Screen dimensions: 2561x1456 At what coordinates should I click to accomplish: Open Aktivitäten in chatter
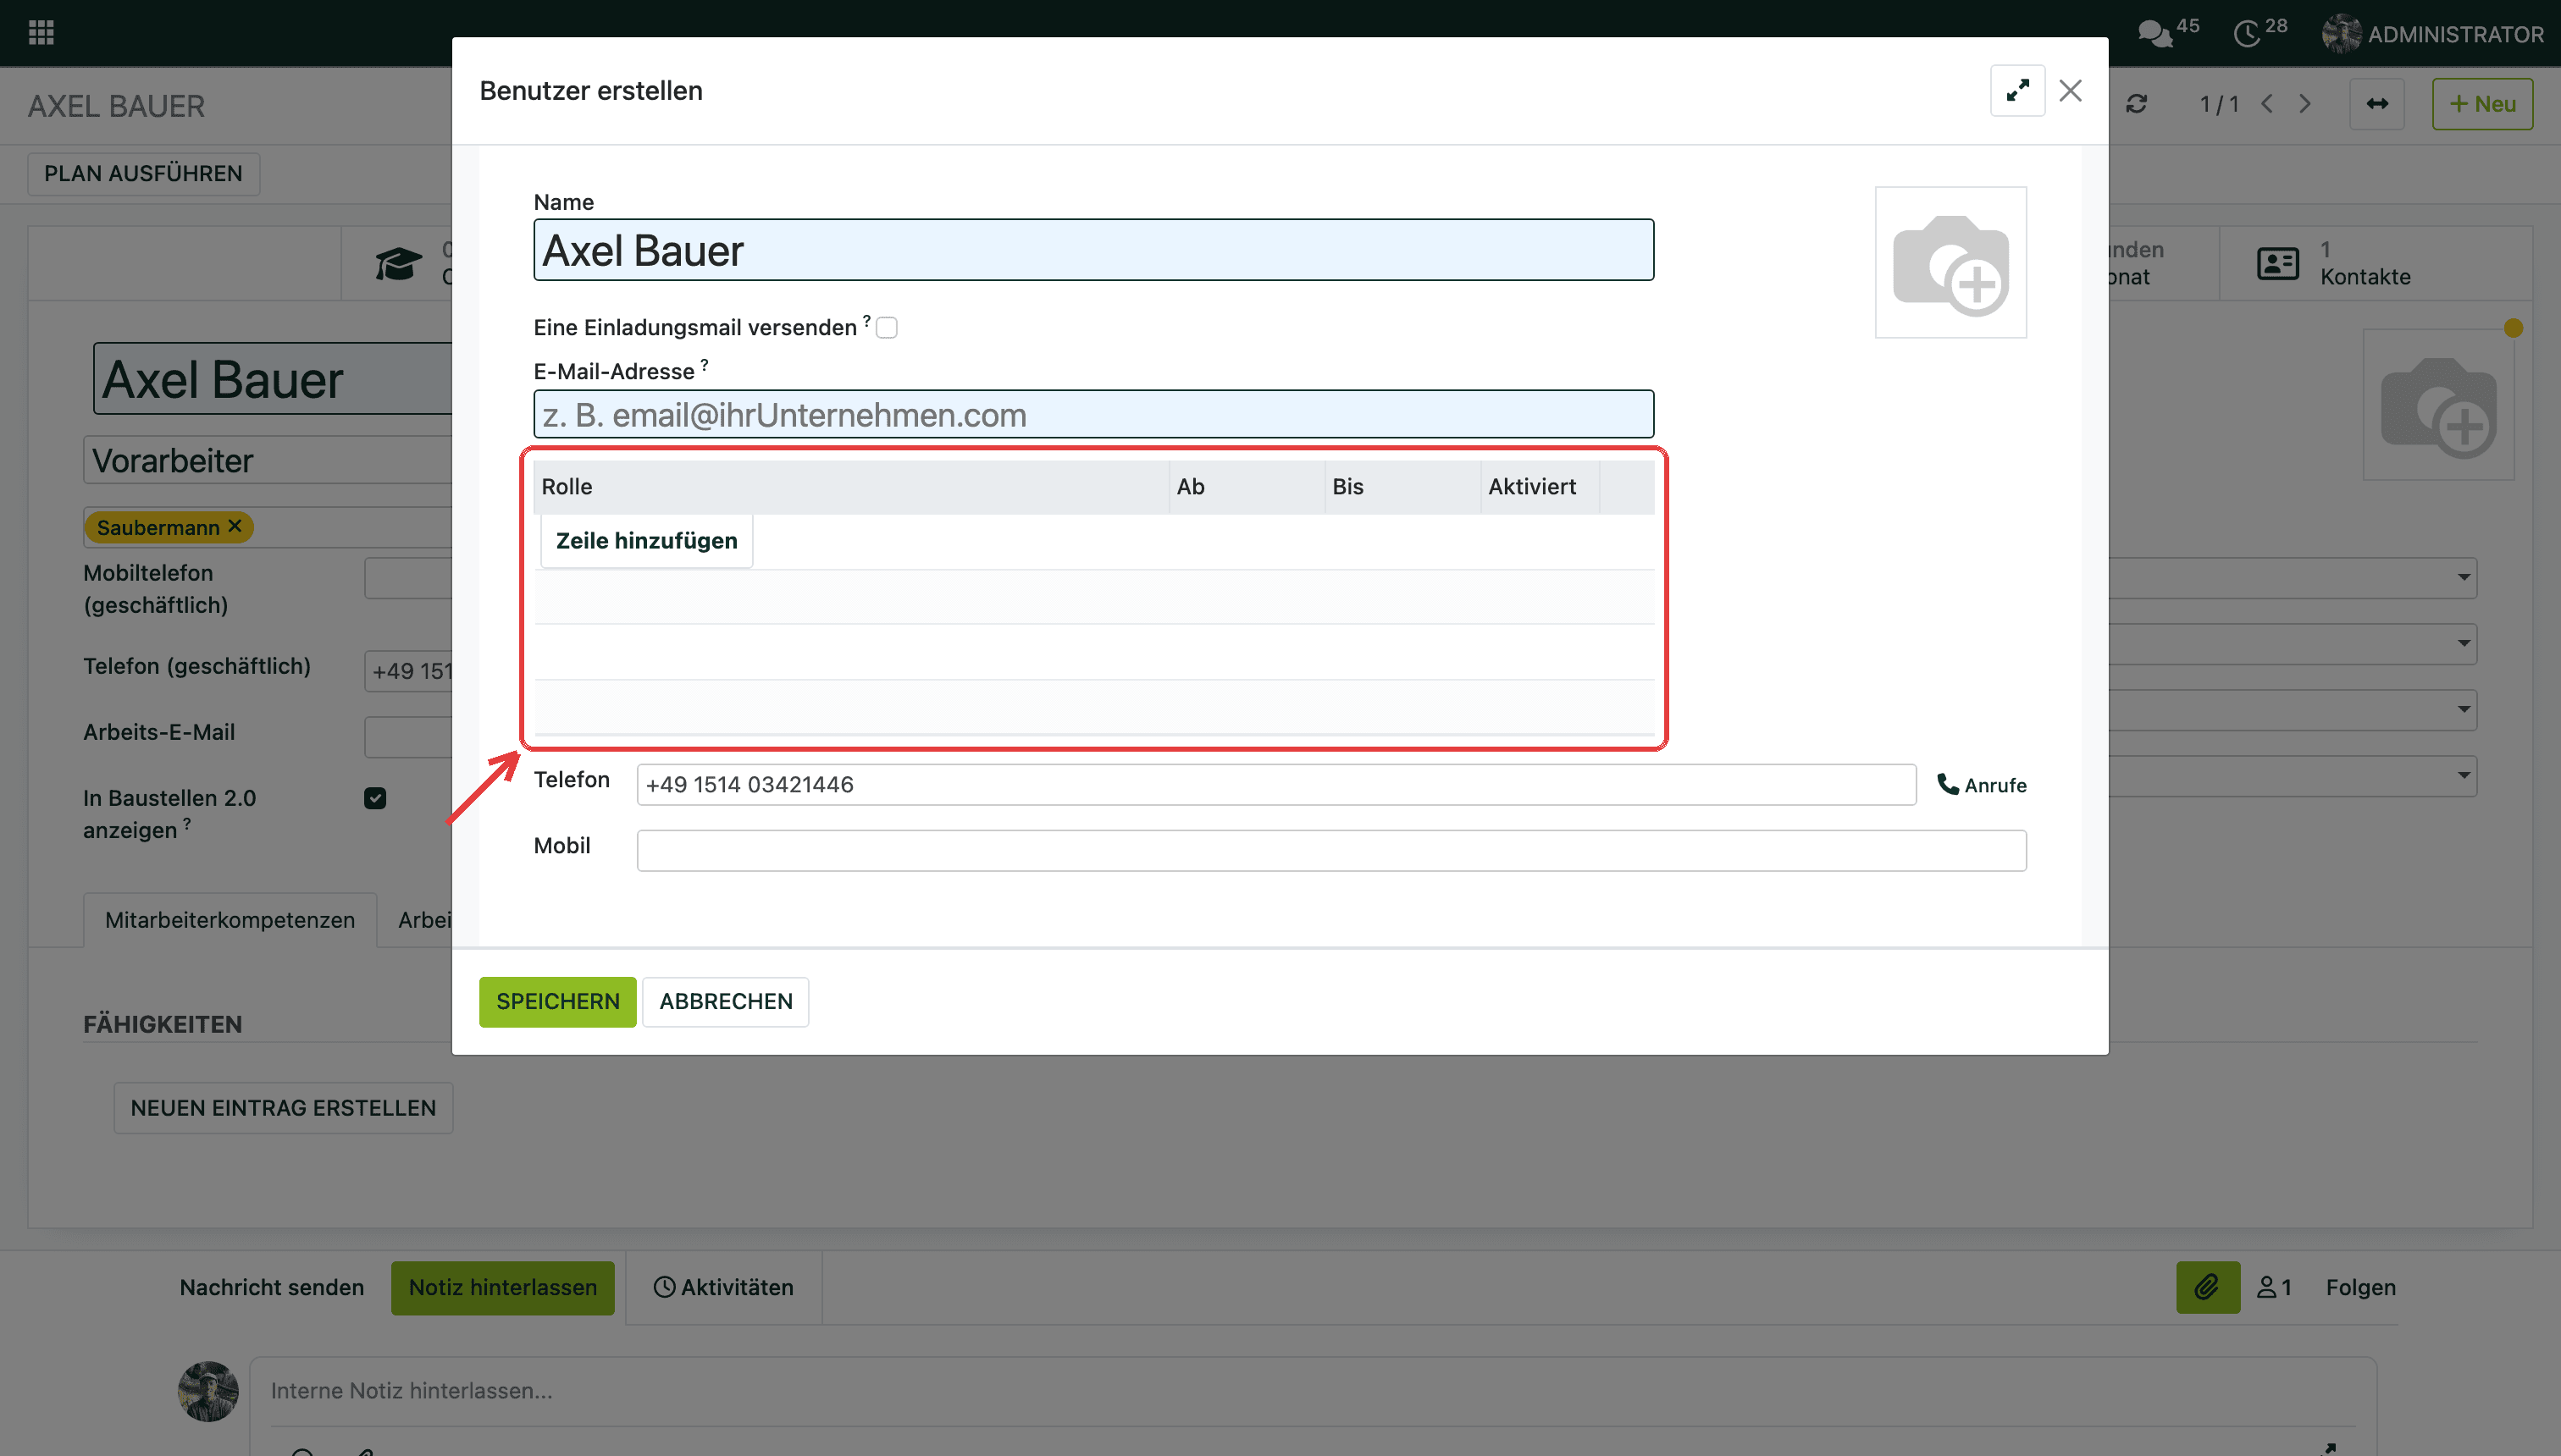click(x=723, y=1288)
